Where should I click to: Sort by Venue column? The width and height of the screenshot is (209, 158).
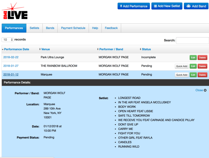[45, 49]
